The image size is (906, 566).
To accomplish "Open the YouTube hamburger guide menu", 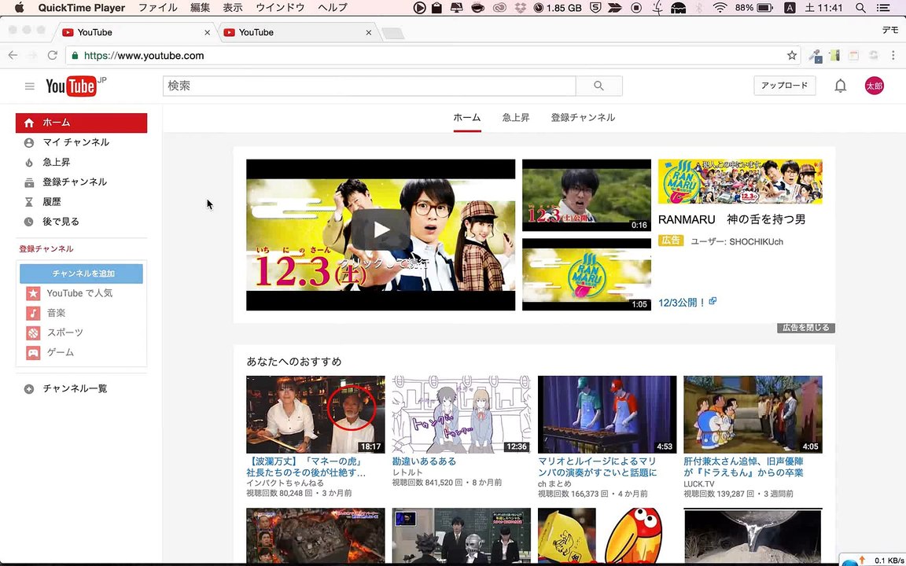I will 29,86.
